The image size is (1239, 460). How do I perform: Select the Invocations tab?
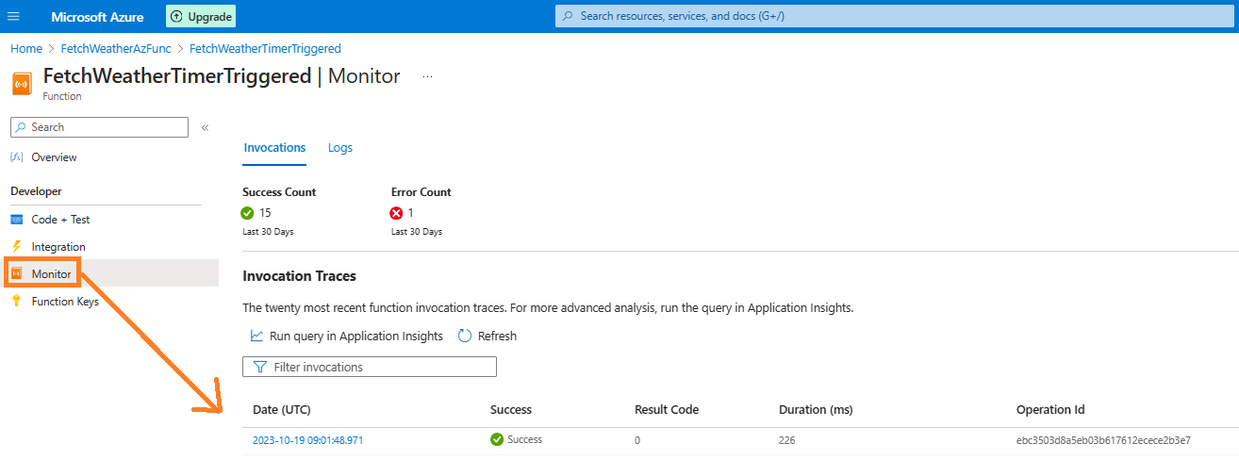(x=274, y=148)
